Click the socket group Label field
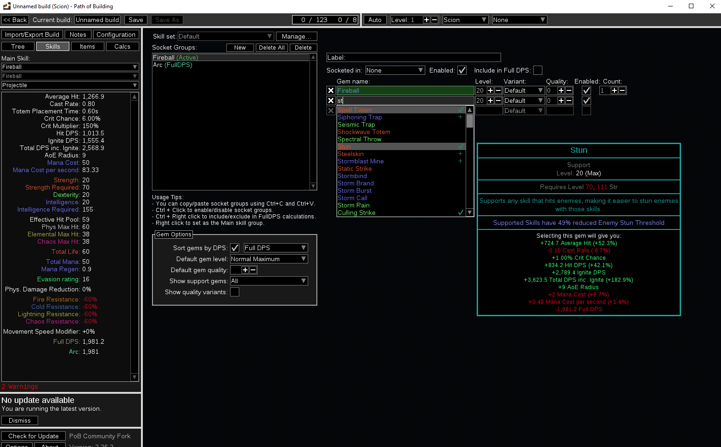Viewport: 721px width, 447px height. 413,57
